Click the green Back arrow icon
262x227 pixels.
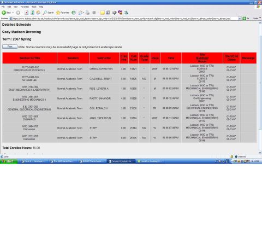point(4,13)
